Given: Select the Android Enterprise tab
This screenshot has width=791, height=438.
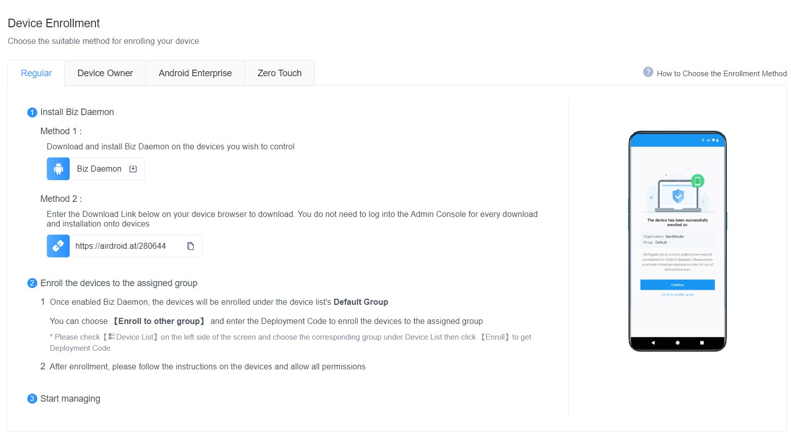Looking at the screenshot, I should [195, 73].
